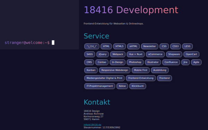Click the Kormoranweg 27 address line
This screenshot has height=130, width=208.
[93, 116]
